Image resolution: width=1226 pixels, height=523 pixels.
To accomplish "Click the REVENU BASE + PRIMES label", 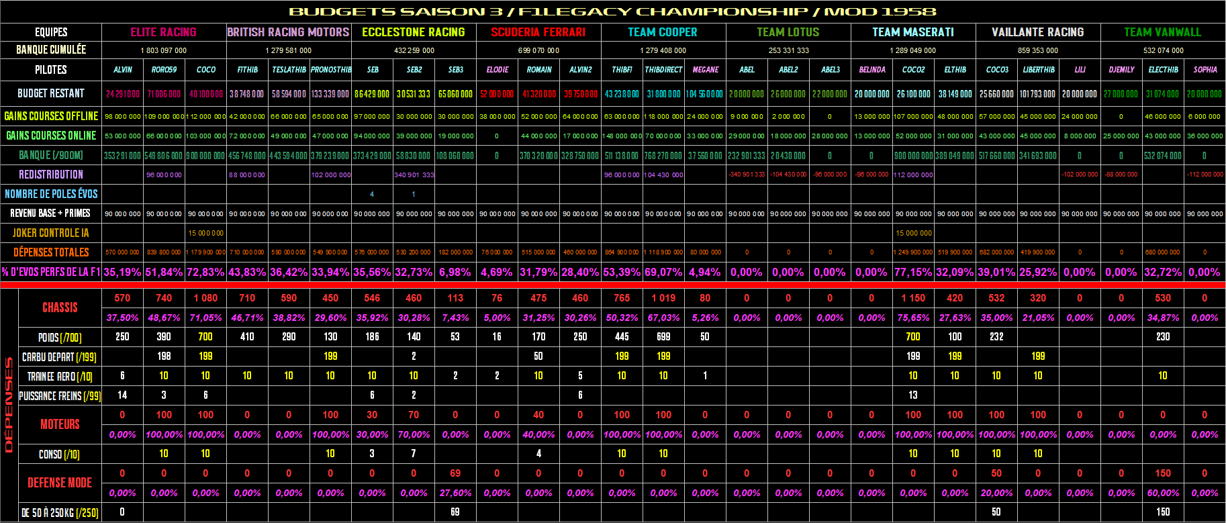I will pyautogui.click(x=51, y=213).
